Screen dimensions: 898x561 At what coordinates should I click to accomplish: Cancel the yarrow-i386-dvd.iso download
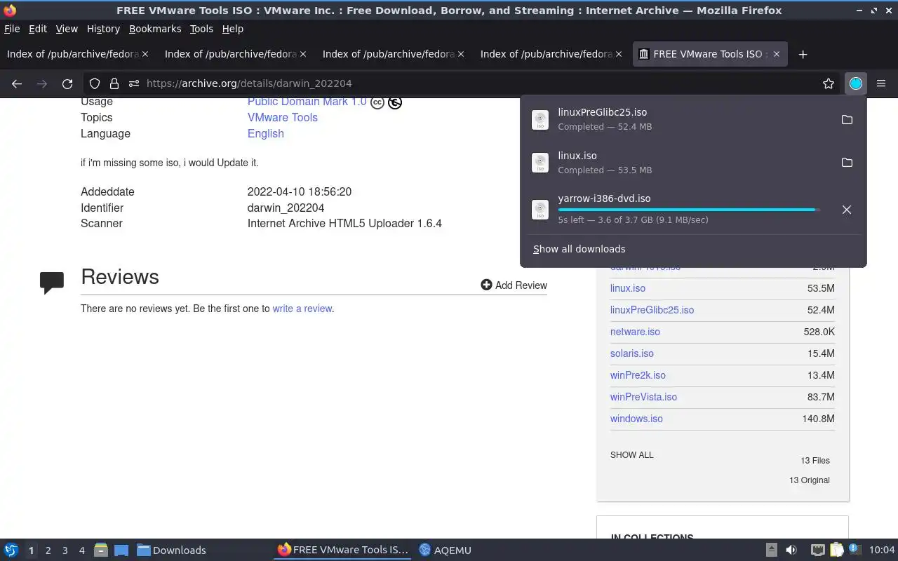[847, 210]
